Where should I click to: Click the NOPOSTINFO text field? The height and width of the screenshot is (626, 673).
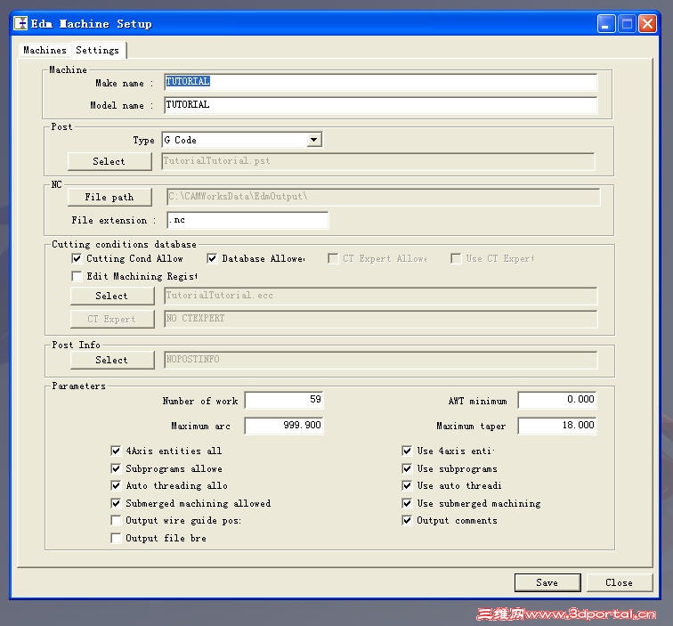click(380, 360)
